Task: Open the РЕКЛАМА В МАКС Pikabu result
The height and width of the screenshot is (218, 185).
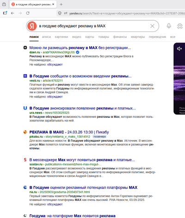Action: pyautogui.click(x=69, y=132)
